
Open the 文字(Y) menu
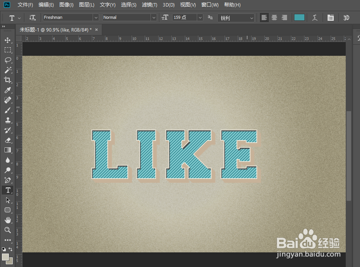108,5
